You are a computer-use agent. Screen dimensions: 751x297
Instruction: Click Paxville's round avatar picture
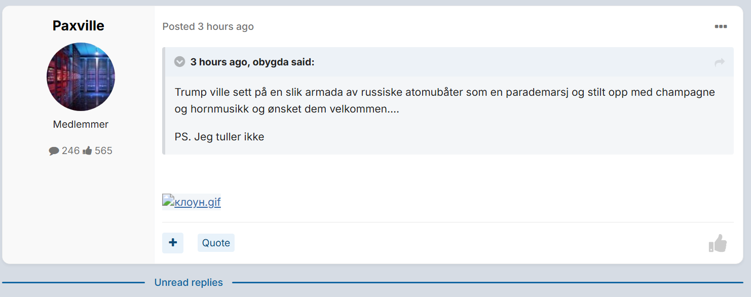[x=81, y=77]
